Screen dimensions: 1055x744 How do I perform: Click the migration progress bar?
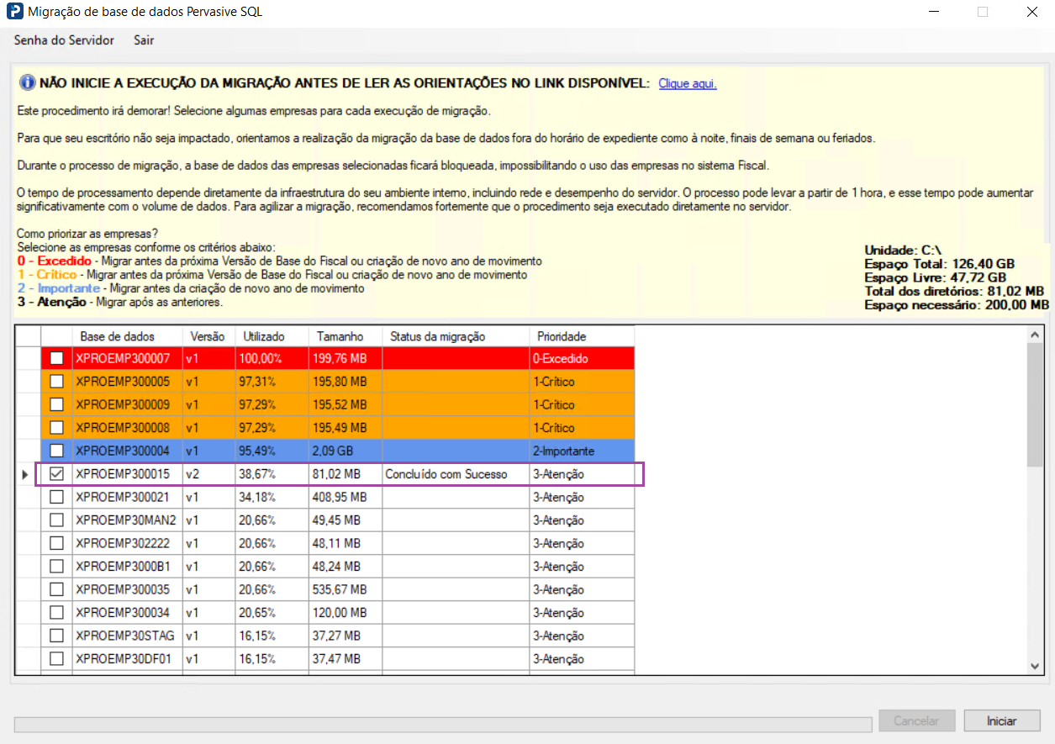coord(443,725)
